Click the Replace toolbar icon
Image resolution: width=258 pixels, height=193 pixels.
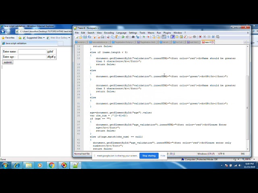(x=137, y=37)
